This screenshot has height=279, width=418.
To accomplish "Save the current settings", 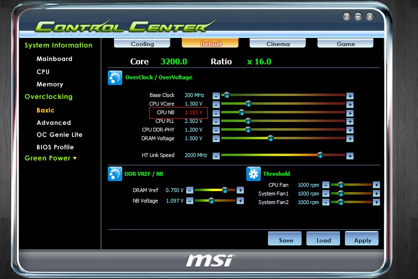I will pos(285,239).
